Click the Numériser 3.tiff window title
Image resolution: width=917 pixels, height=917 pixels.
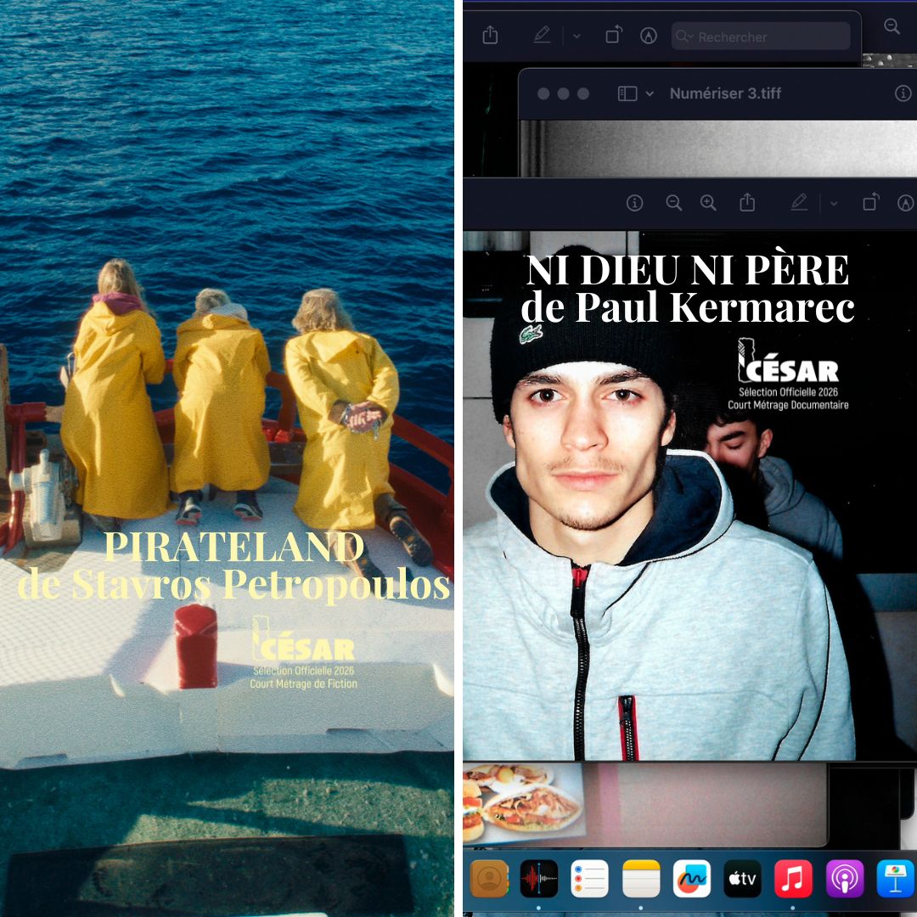click(725, 93)
